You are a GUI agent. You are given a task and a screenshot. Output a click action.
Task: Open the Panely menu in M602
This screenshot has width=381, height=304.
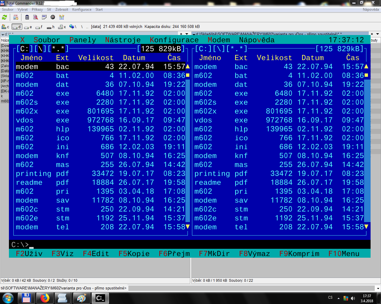pos(83,40)
